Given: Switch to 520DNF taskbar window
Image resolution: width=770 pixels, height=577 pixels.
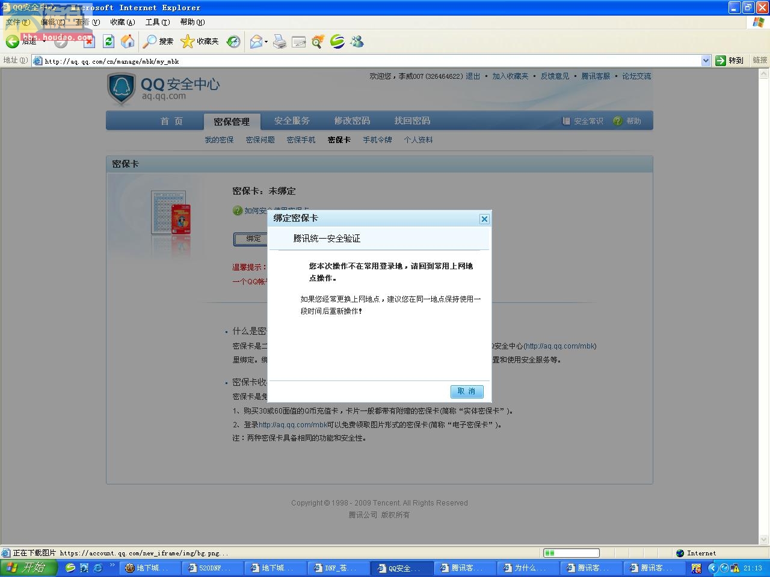Looking at the screenshot, I should [213, 568].
